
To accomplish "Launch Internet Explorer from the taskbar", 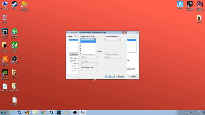I will (x=12, y=112).
